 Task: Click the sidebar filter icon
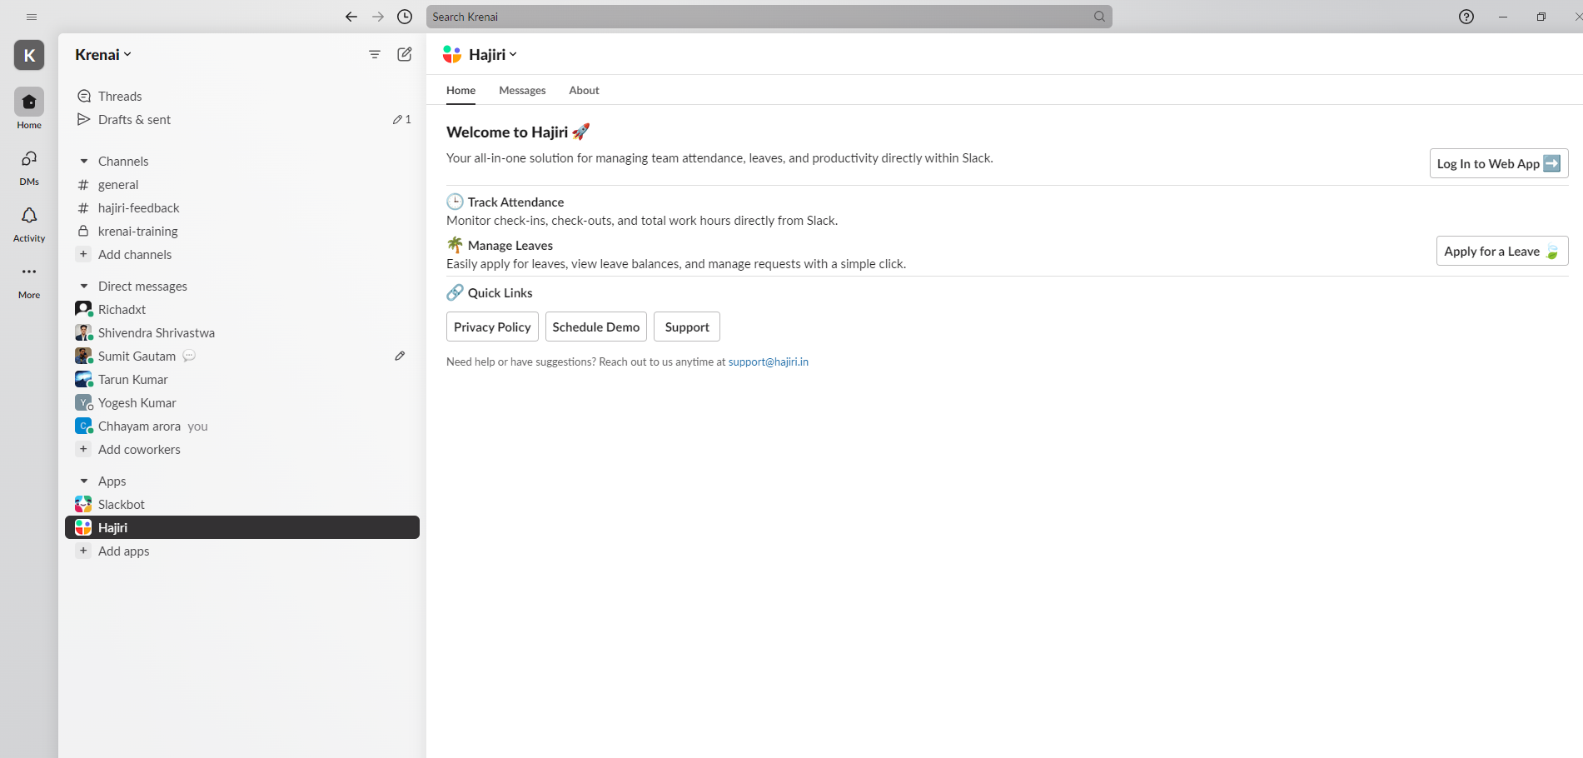click(375, 54)
